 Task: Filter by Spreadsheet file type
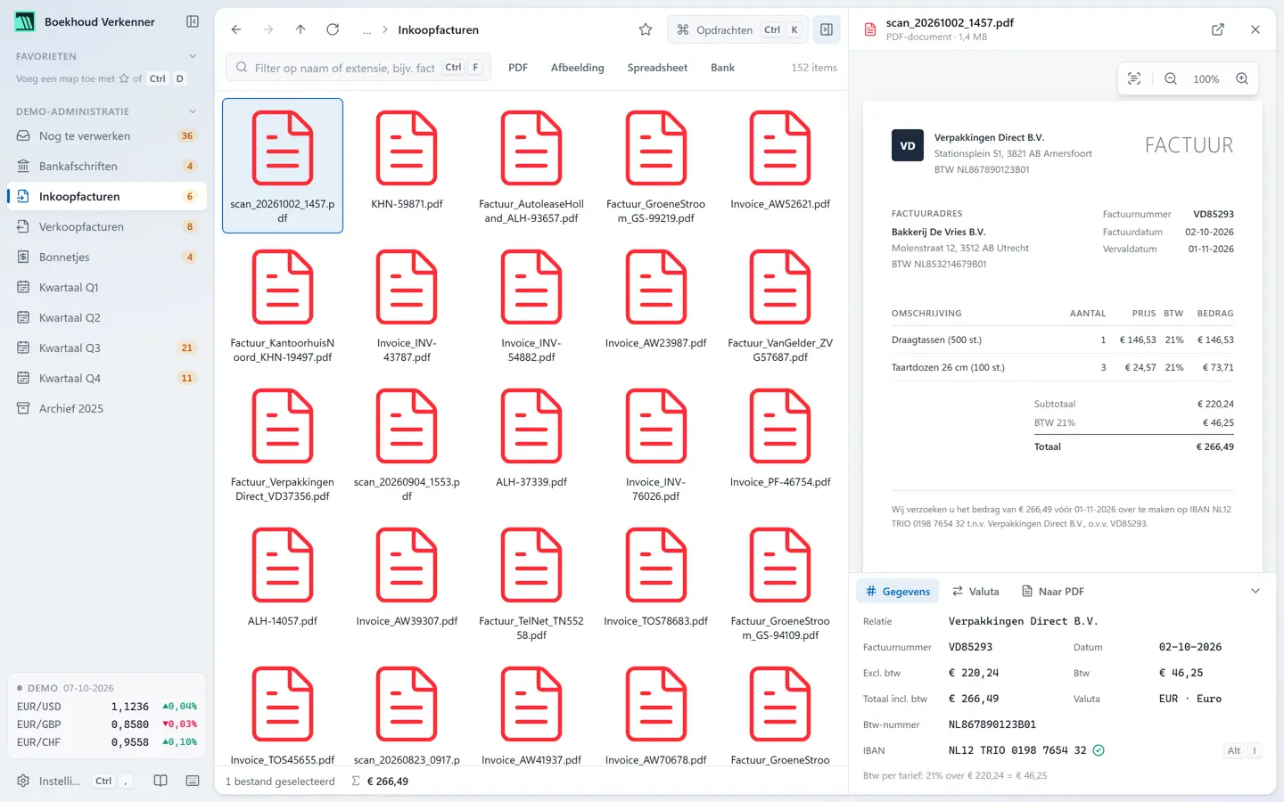pos(657,68)
